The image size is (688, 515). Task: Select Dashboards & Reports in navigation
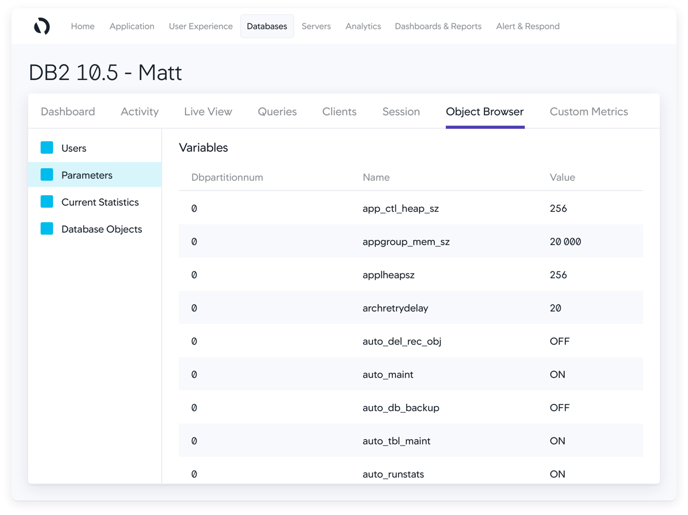coord(438,26)
